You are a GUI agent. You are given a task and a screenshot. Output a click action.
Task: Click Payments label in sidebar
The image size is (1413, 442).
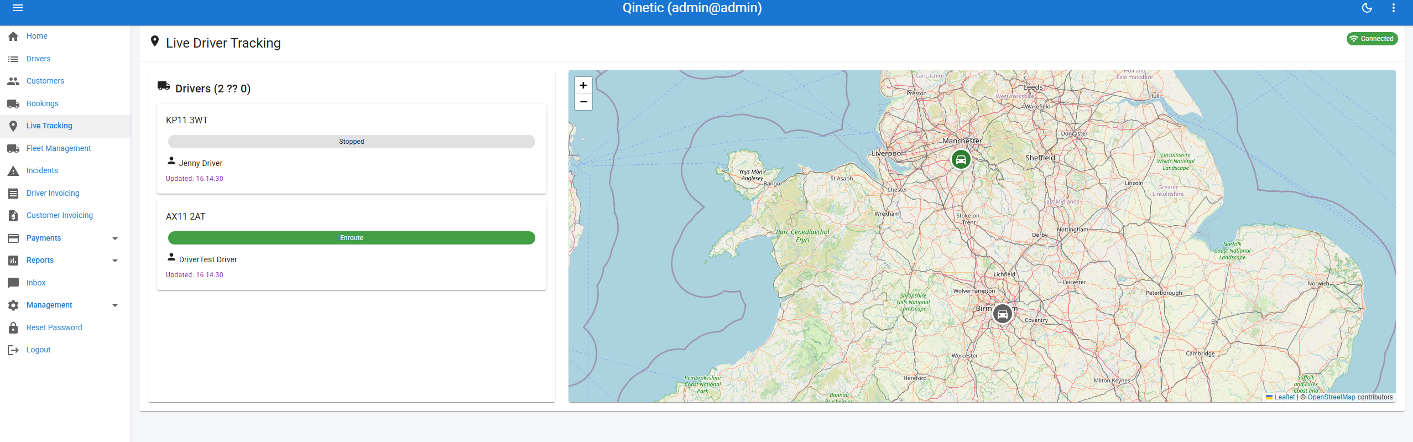pos(44,238)
